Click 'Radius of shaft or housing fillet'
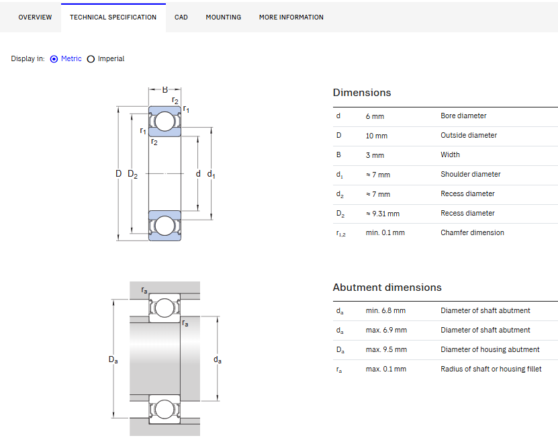The image size is (558, 440). (491, 369)
